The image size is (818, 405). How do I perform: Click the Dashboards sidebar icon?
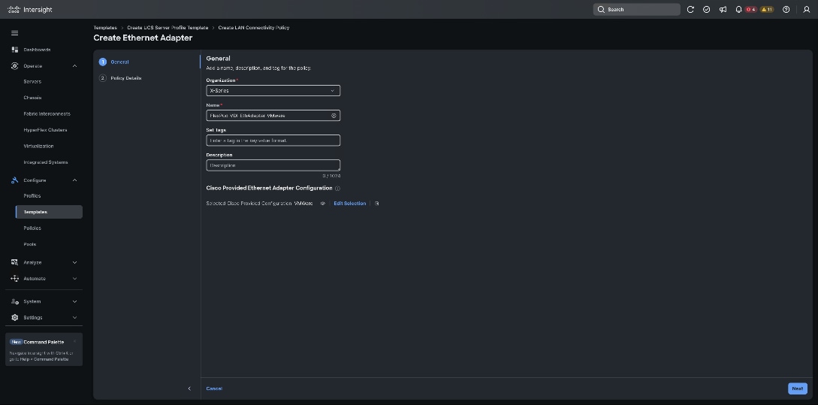(x=14, y=50)
